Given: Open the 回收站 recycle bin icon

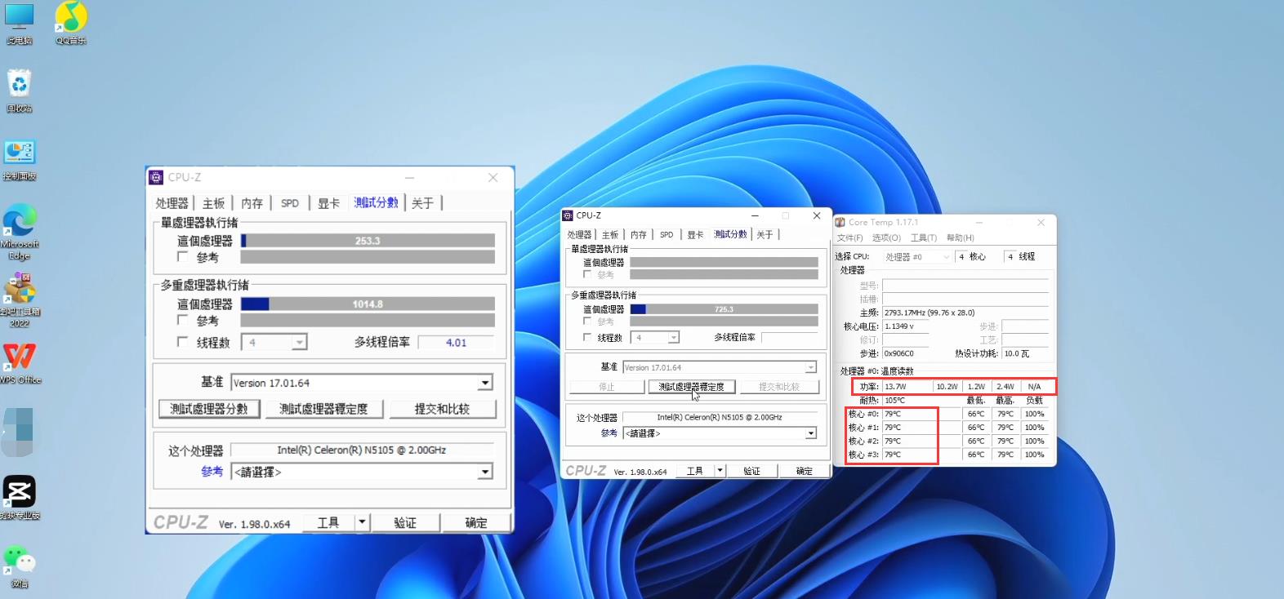Looking at the screenshot, I should [19, 91].
